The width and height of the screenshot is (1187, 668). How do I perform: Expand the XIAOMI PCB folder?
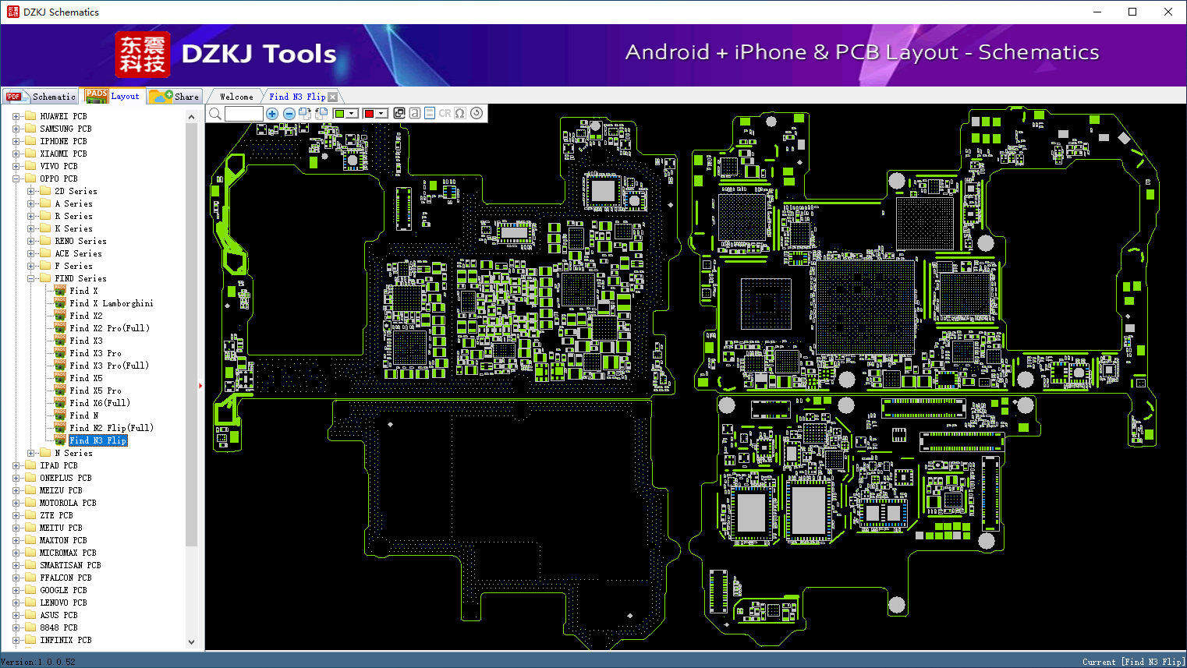16,154
